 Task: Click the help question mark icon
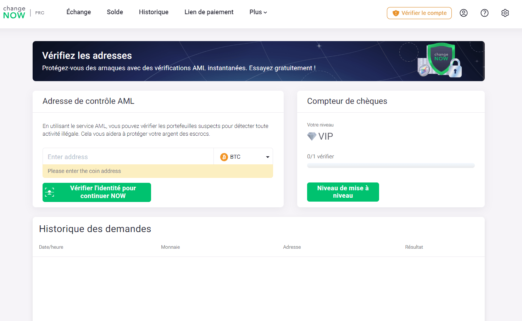pos(484,13)
